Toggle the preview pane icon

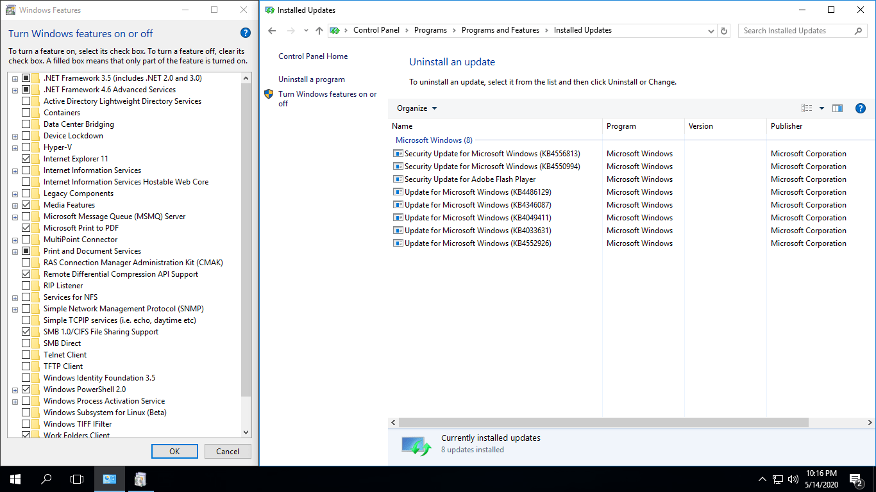click(838, 108)
